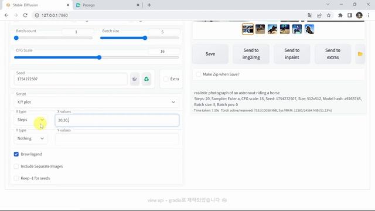Open the X type Steps dropdown
The width and height of the screenshot is (375, 211).
pos(30,120)
